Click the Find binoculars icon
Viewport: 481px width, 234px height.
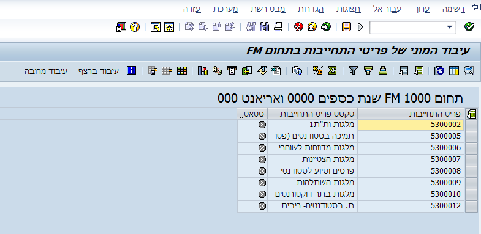point(265,27)
